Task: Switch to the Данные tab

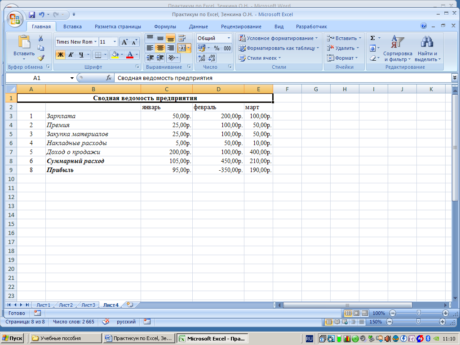Action: (198, 27)
